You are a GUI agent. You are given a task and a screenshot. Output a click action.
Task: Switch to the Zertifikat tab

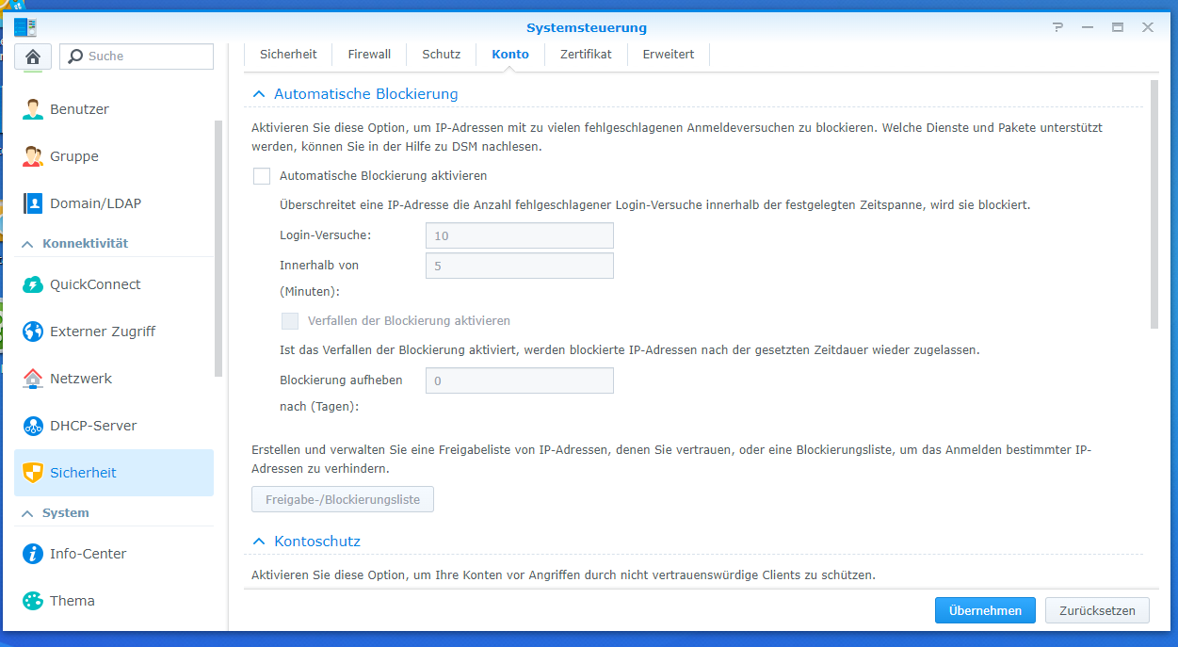[x=586, y=55]
